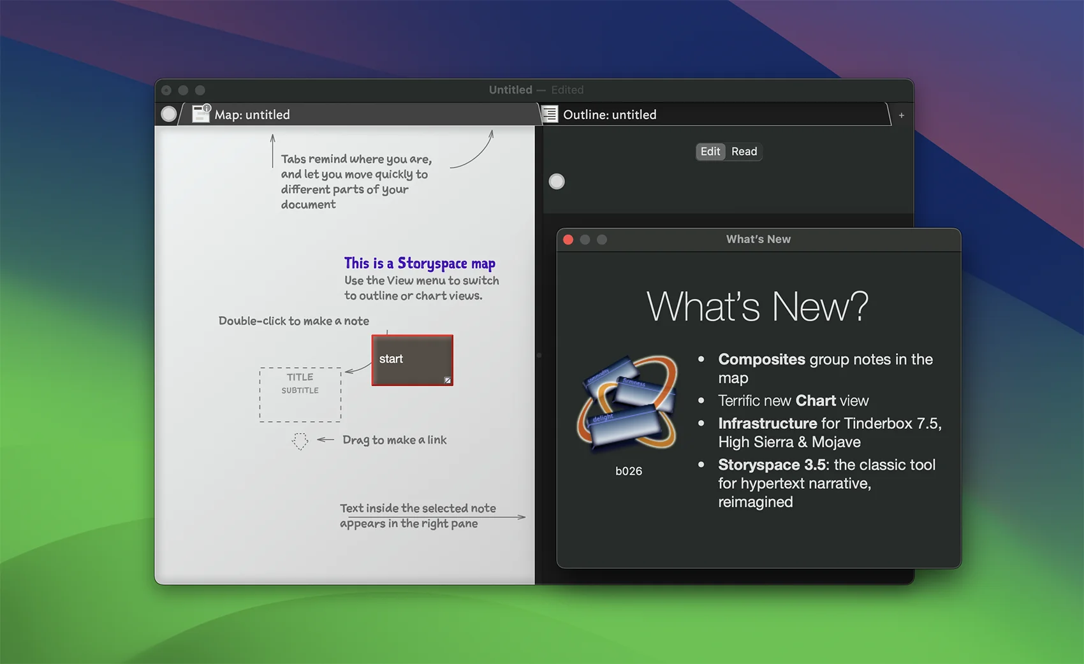Click the Outline tab list icon
The image size is (1084, 664).
(550, 114)
